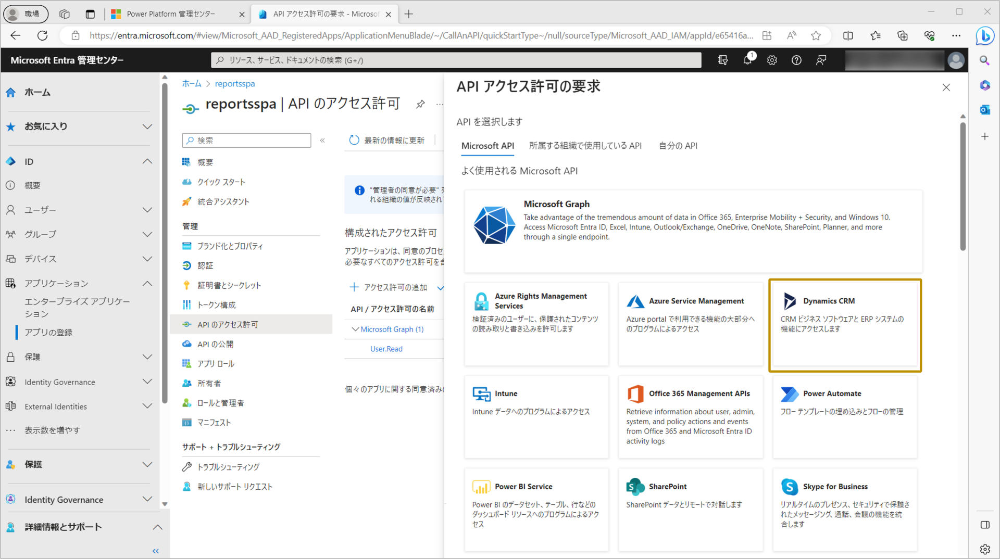Click the account avatar in header

pyautogui.click(x=956, y=60)
